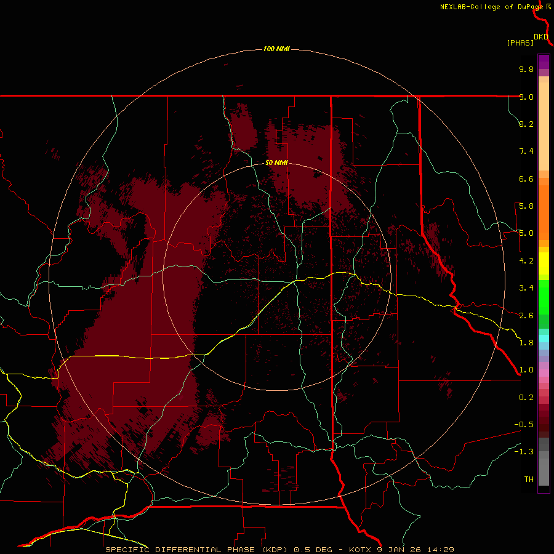The image size is (554, 554).
Task: Click the 4.2 legend scale value
Action: pos(526,261)
